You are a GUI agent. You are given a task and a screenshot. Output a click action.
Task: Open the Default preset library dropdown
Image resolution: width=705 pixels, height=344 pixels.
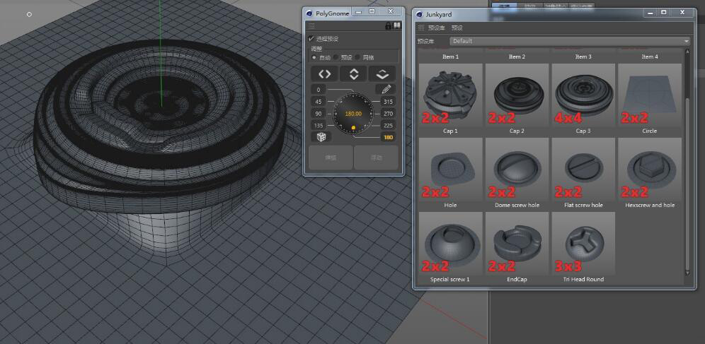[569, 41]
